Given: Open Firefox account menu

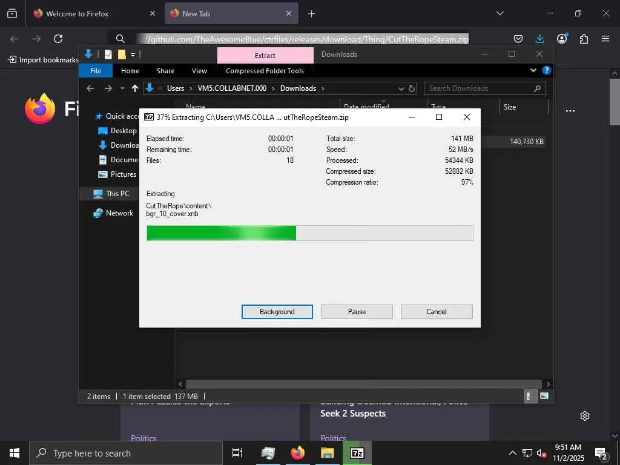Looking at the screenshot, I should pyautogui.click(x=562, y=39).
